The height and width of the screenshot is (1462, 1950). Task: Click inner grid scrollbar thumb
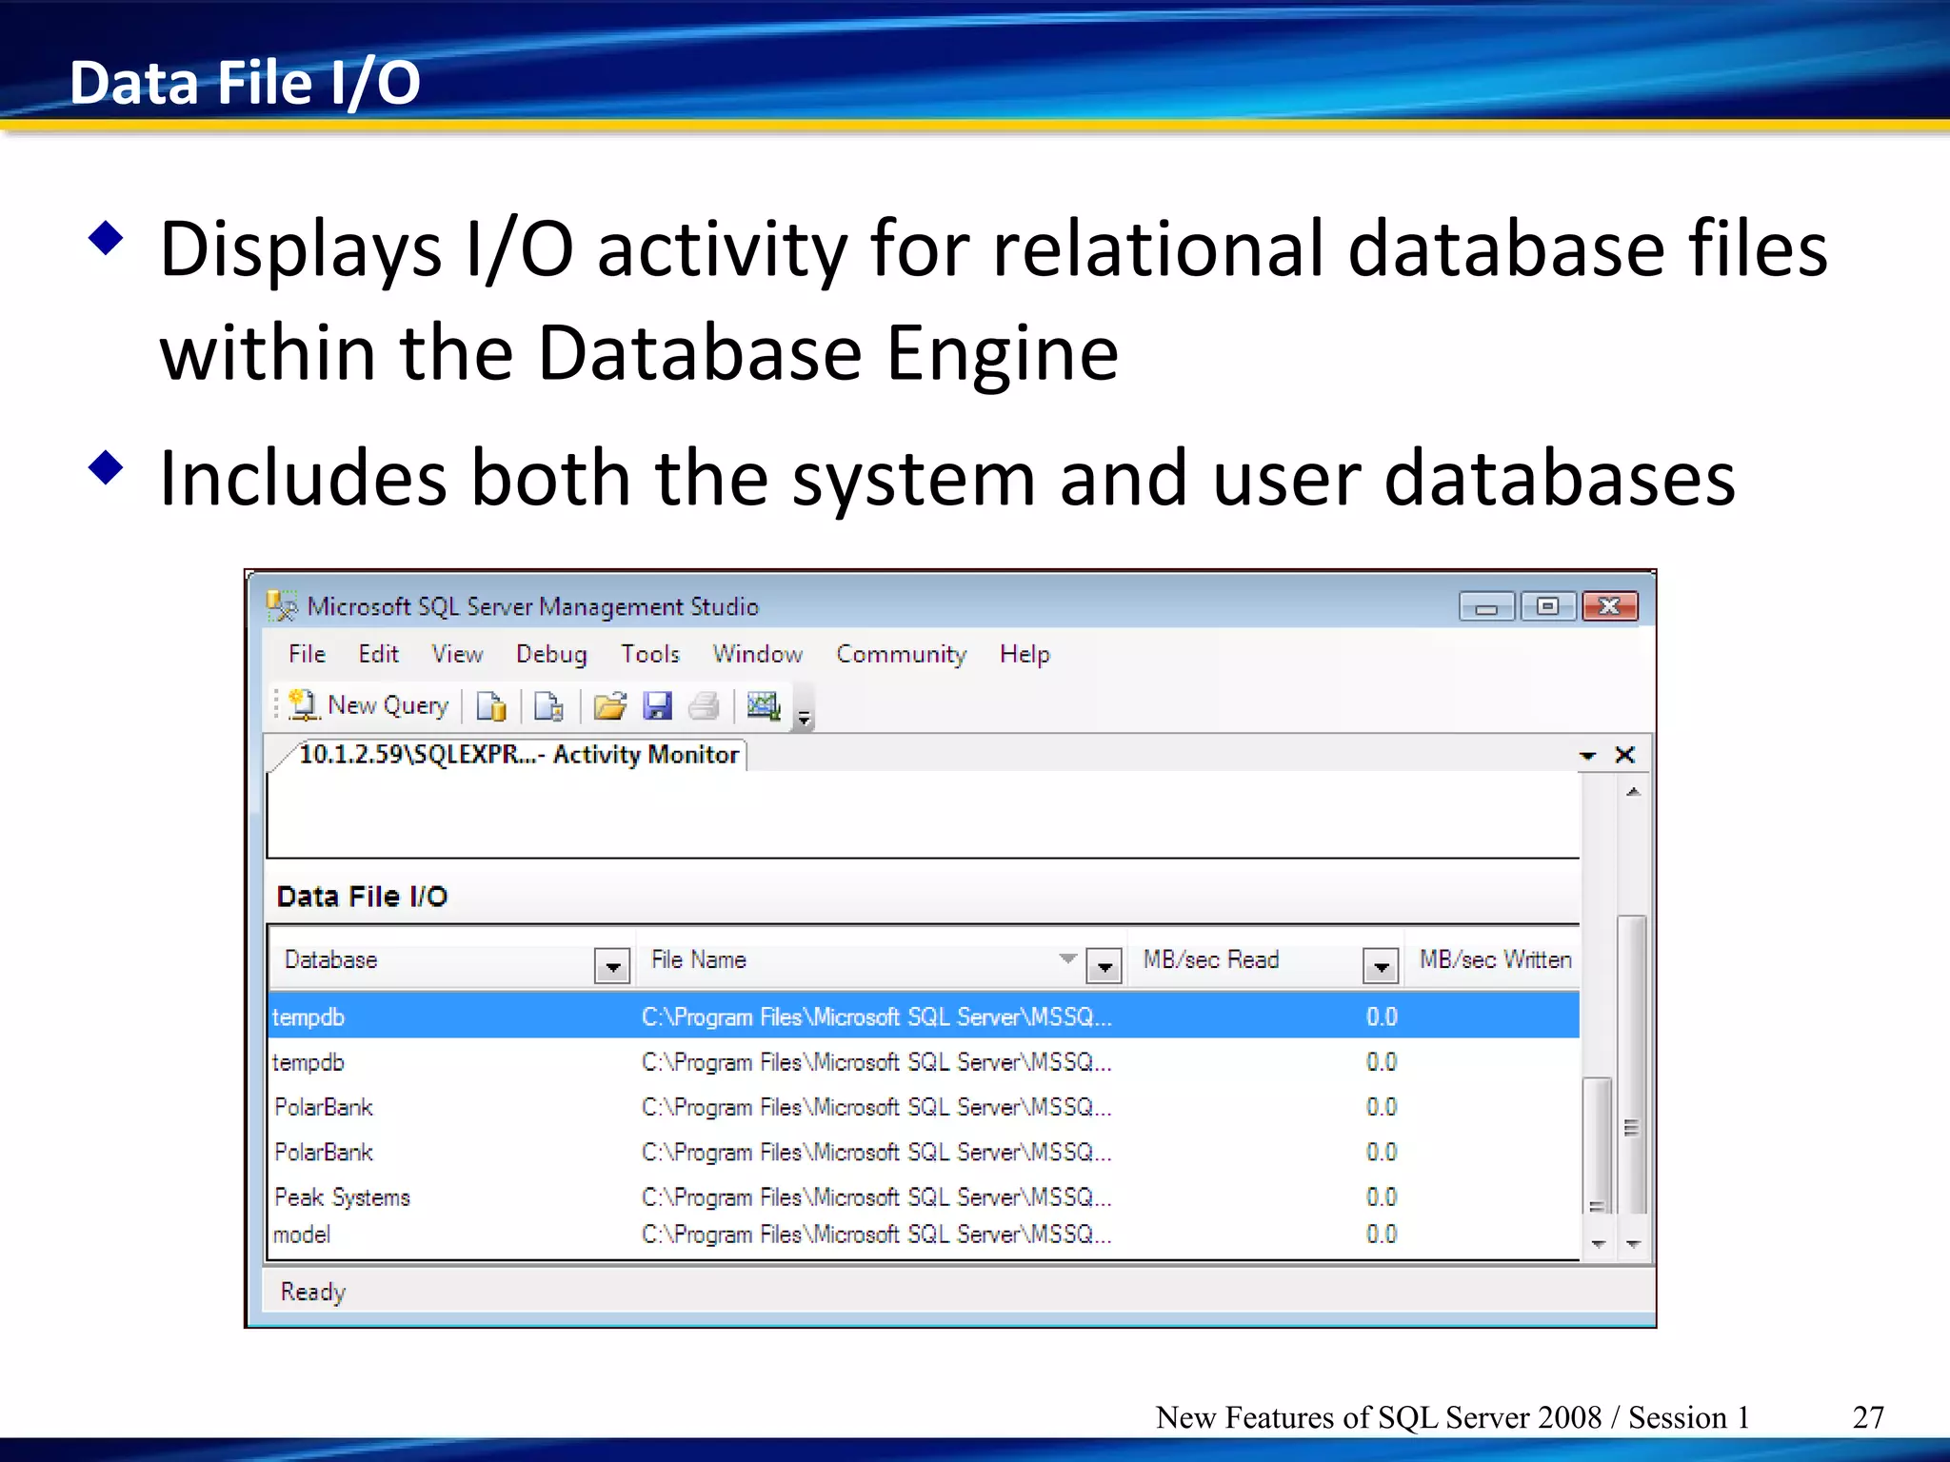pyautogui.click(x=1597, y=1146)
